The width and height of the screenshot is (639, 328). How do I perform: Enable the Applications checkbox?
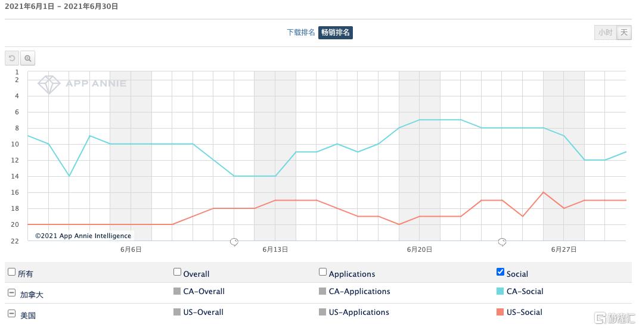[323, 272]
